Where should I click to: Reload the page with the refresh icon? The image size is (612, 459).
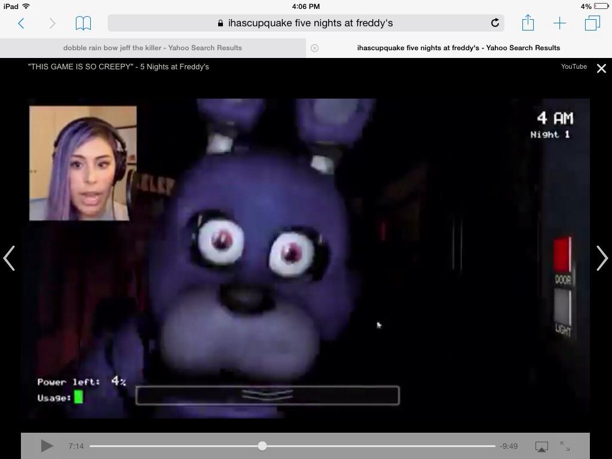[495, 23]
